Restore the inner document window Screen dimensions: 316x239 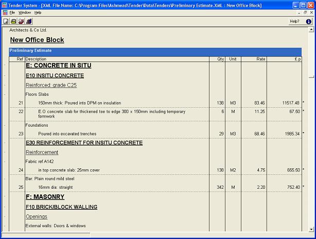pos(305,13)
